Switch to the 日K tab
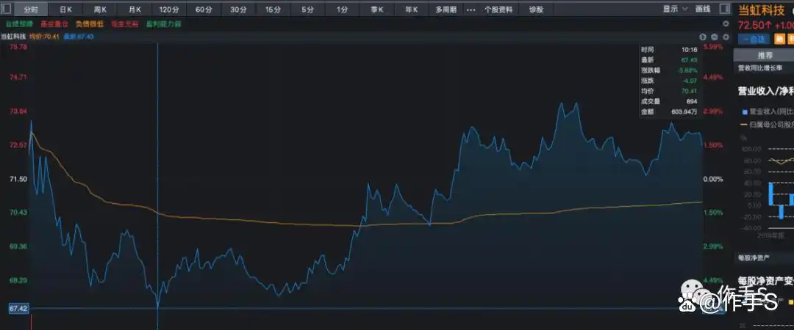 click(x=65, y=10)
